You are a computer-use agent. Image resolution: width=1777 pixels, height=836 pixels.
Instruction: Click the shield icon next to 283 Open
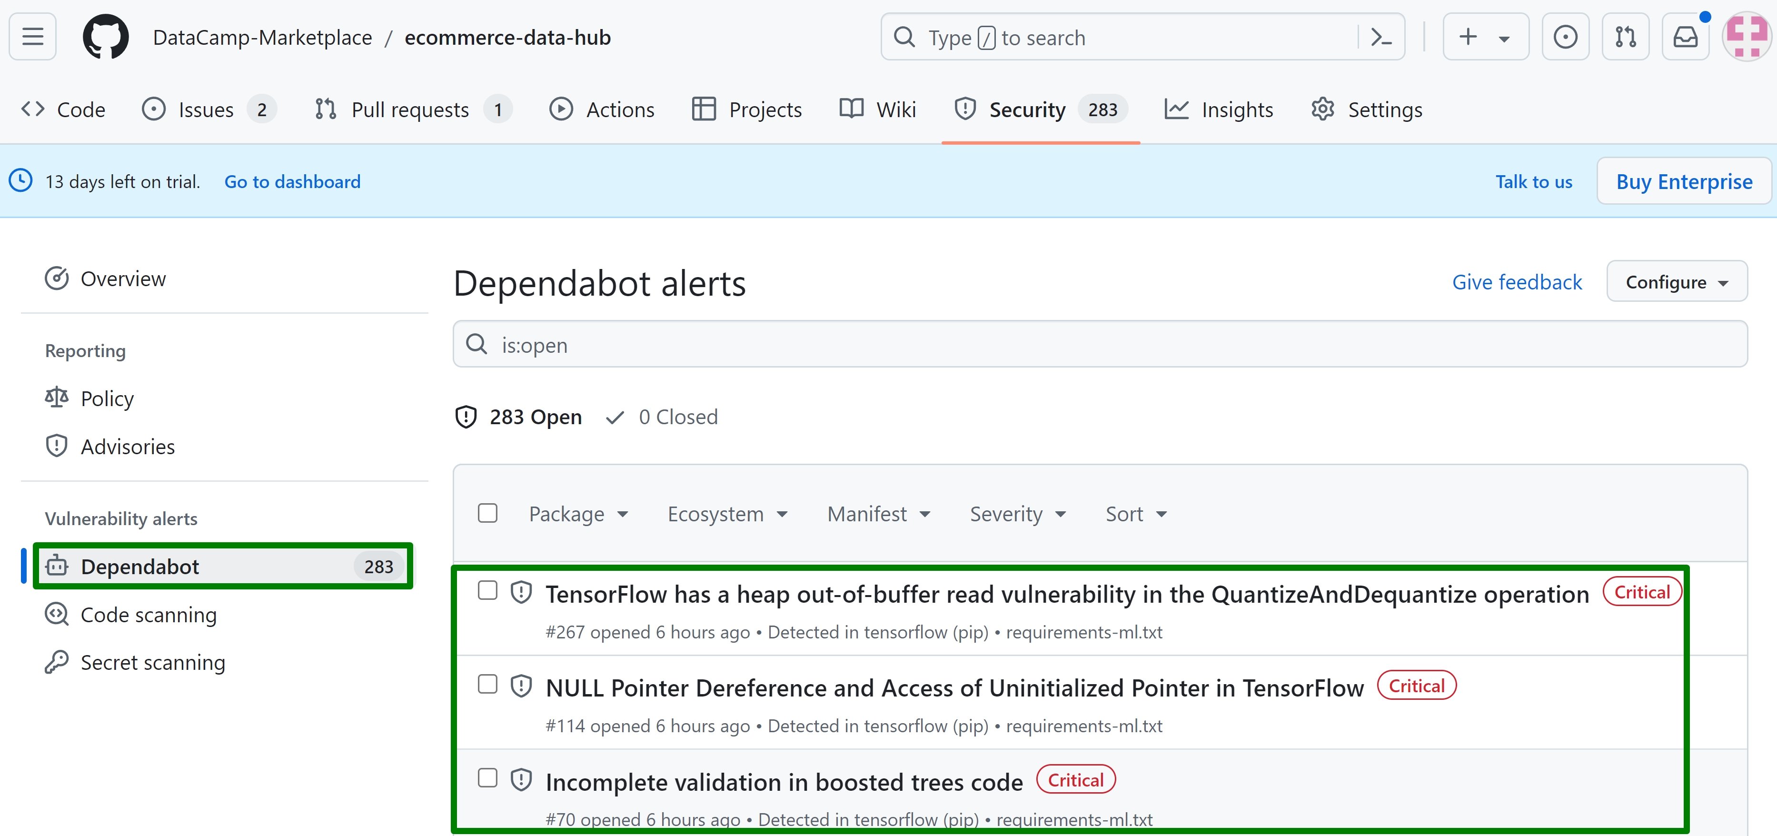point(467,417)
